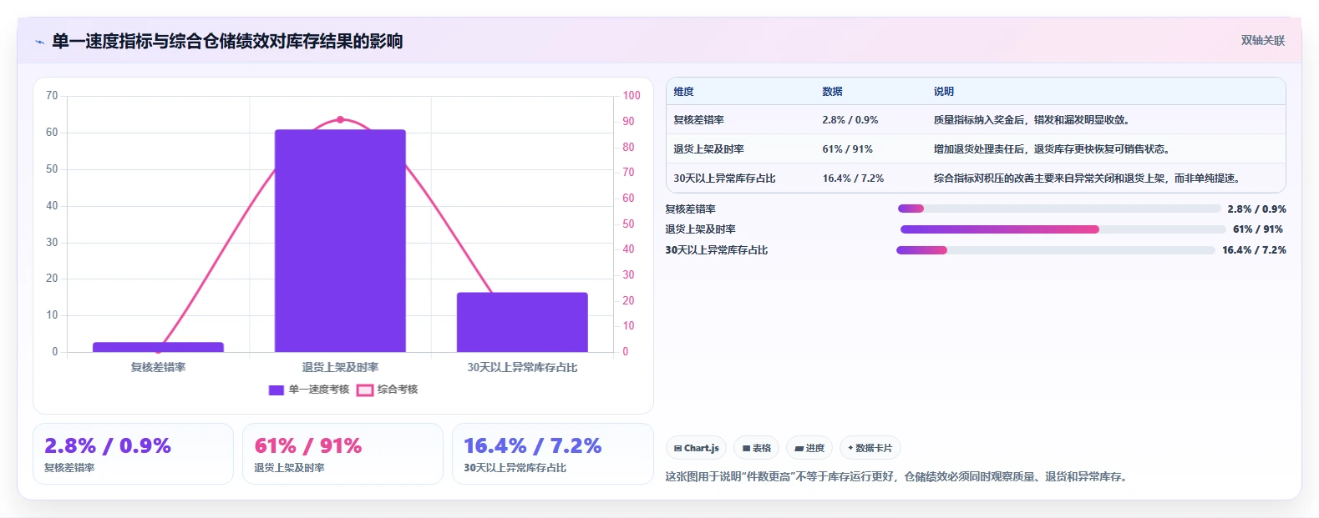Click the pink line peak data point
The width and height of the screenshot is (1319, 518).
[x=340, y=120]
